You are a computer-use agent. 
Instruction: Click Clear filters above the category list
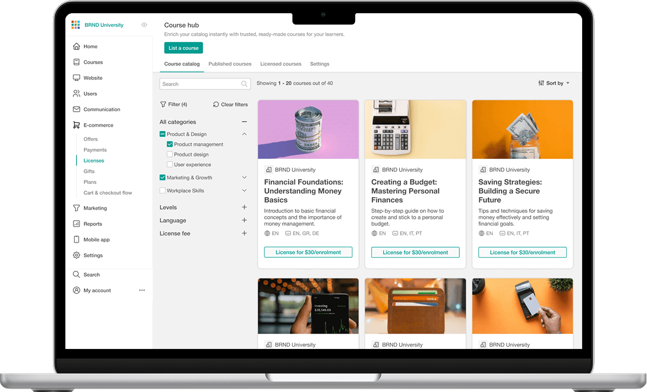(230, 104)
